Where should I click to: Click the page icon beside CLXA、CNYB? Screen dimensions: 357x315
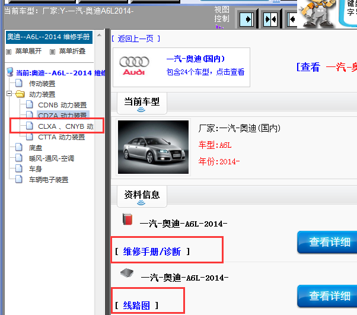tap(30, 126)
